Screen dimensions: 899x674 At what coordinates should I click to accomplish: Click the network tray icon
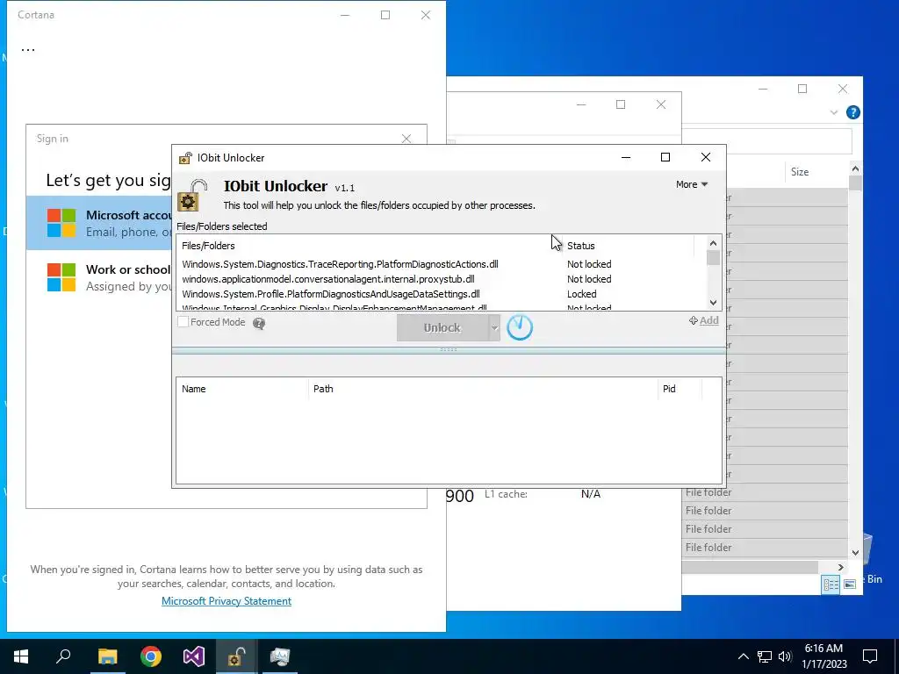tap(765, 656)
